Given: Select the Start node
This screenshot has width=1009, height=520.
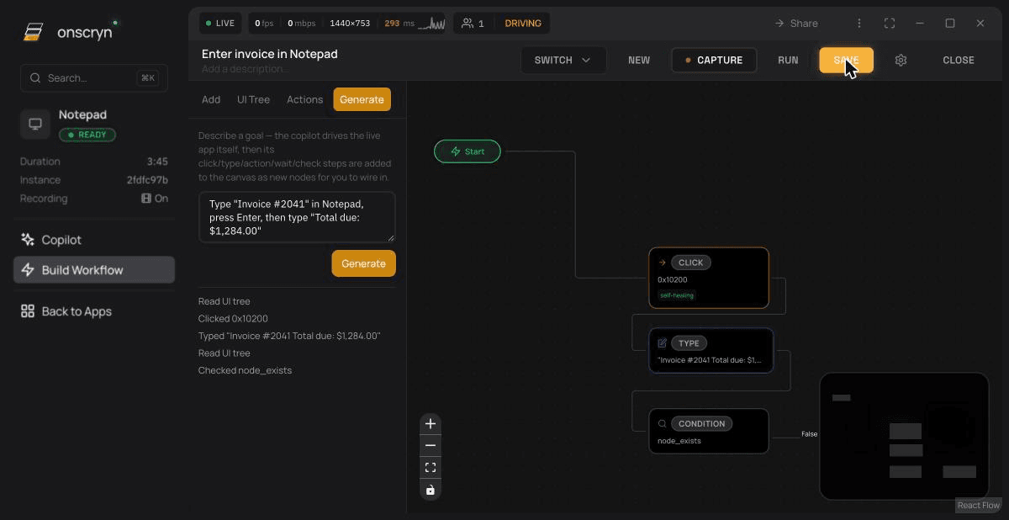Looking at the screenshot, I should click(468, 151).
